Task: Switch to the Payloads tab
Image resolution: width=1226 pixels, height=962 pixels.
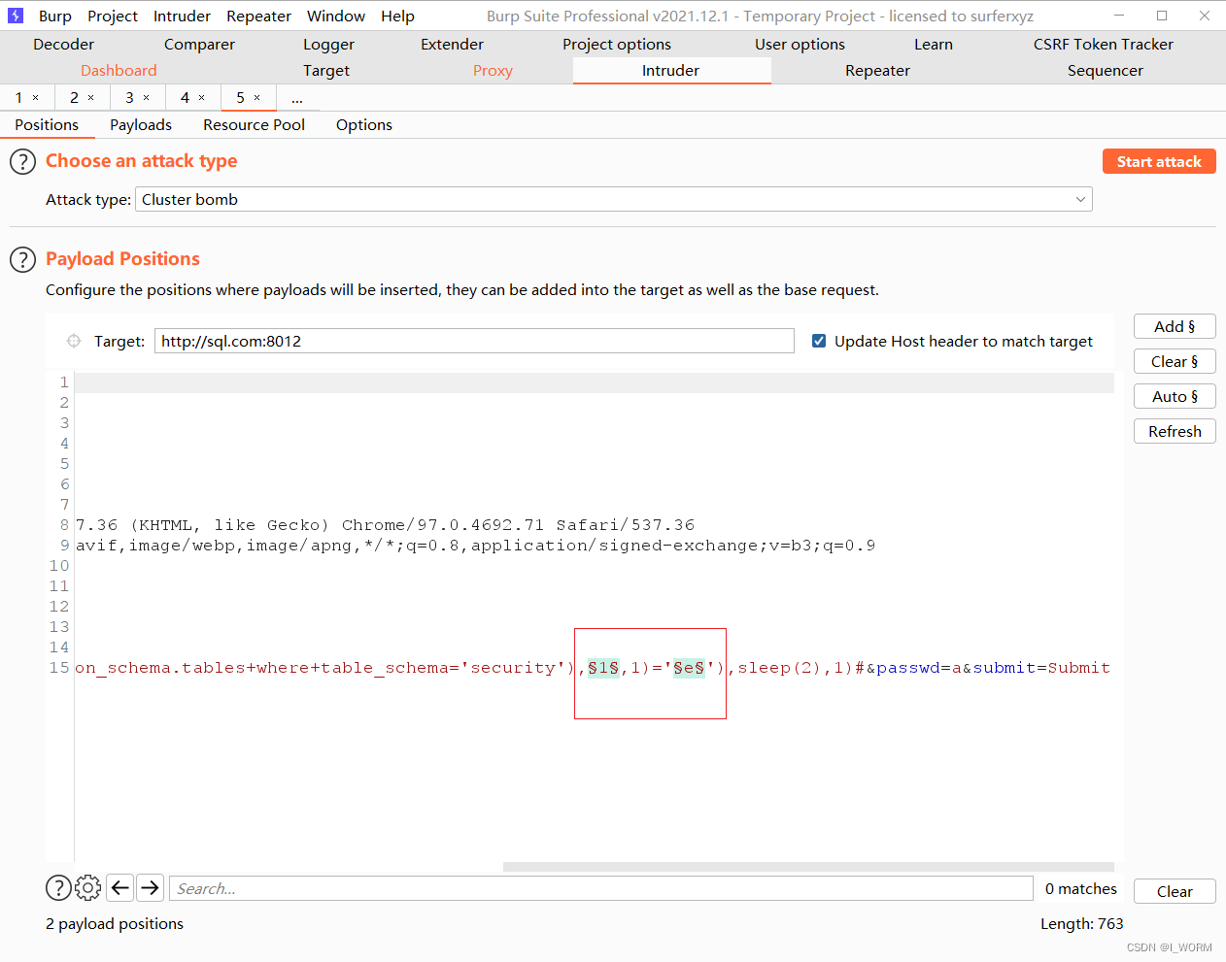Action: coord(141,125)
